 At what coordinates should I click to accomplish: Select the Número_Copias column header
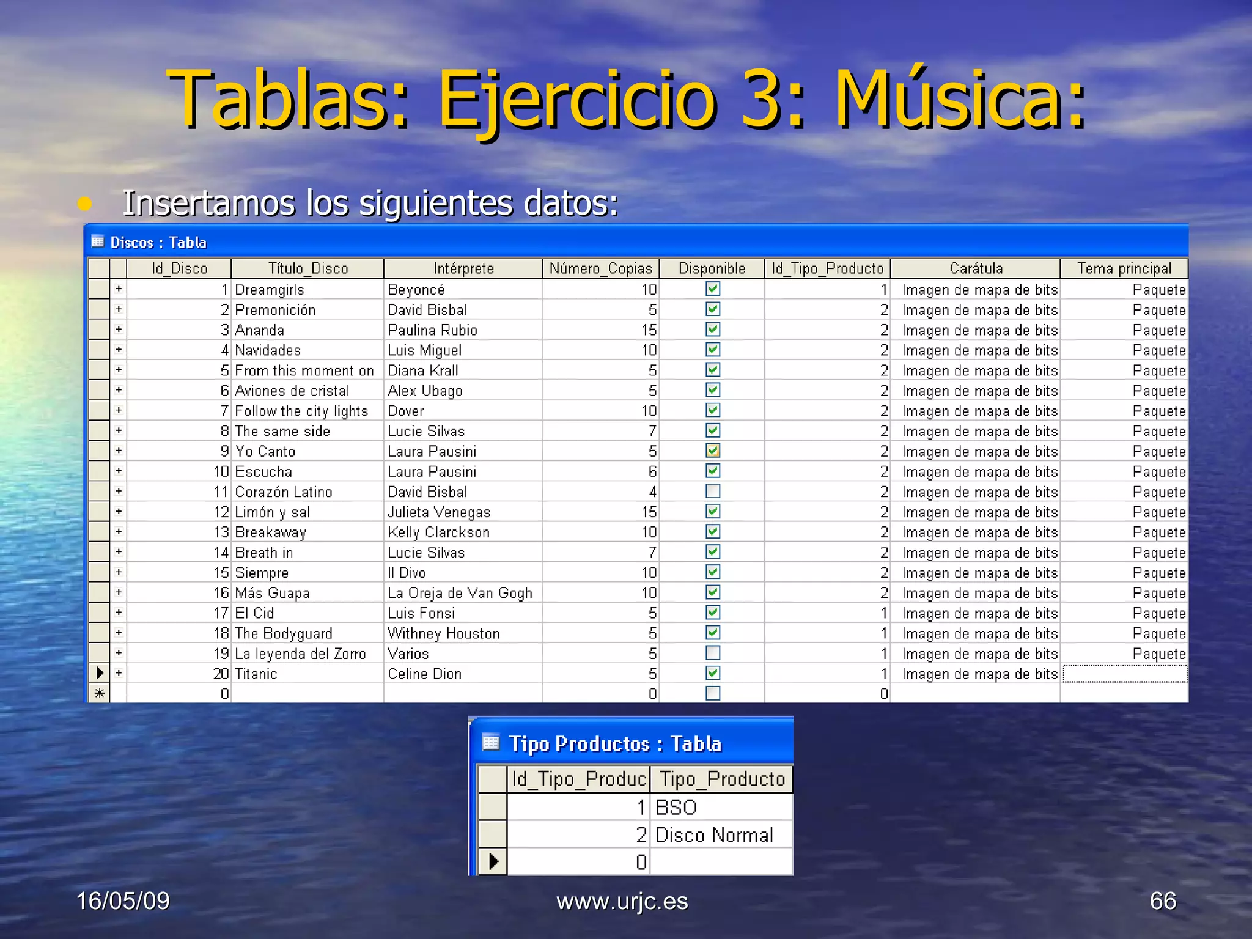[600, 268]
